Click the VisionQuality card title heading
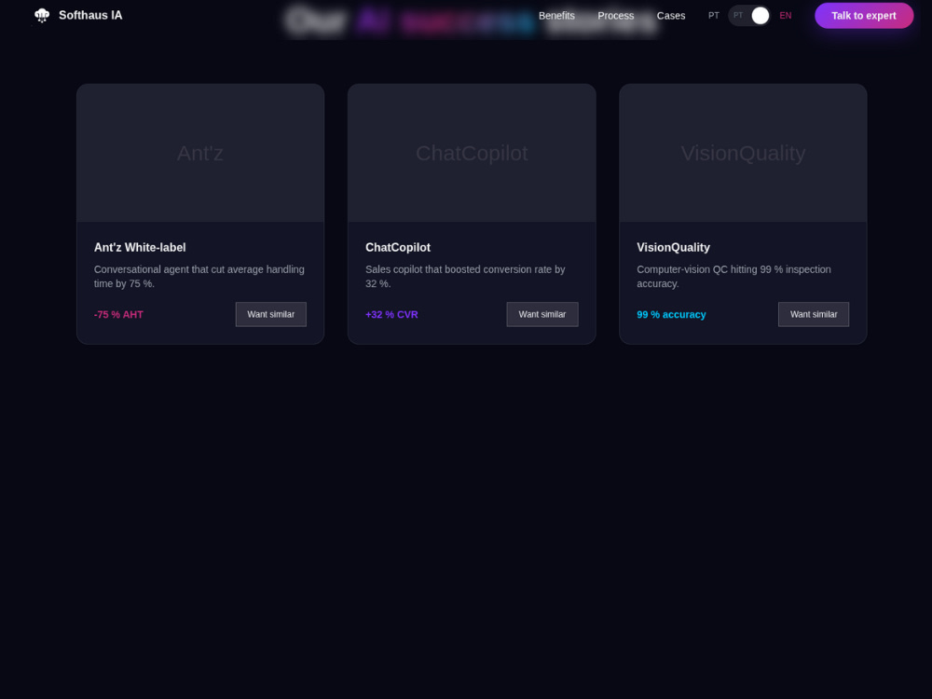 coord(674,247)
